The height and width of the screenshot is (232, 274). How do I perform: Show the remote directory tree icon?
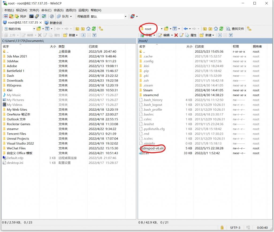(249, 29)
